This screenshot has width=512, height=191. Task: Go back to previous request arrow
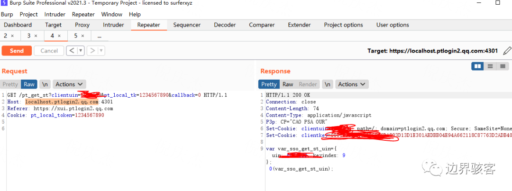click(72, 51)
